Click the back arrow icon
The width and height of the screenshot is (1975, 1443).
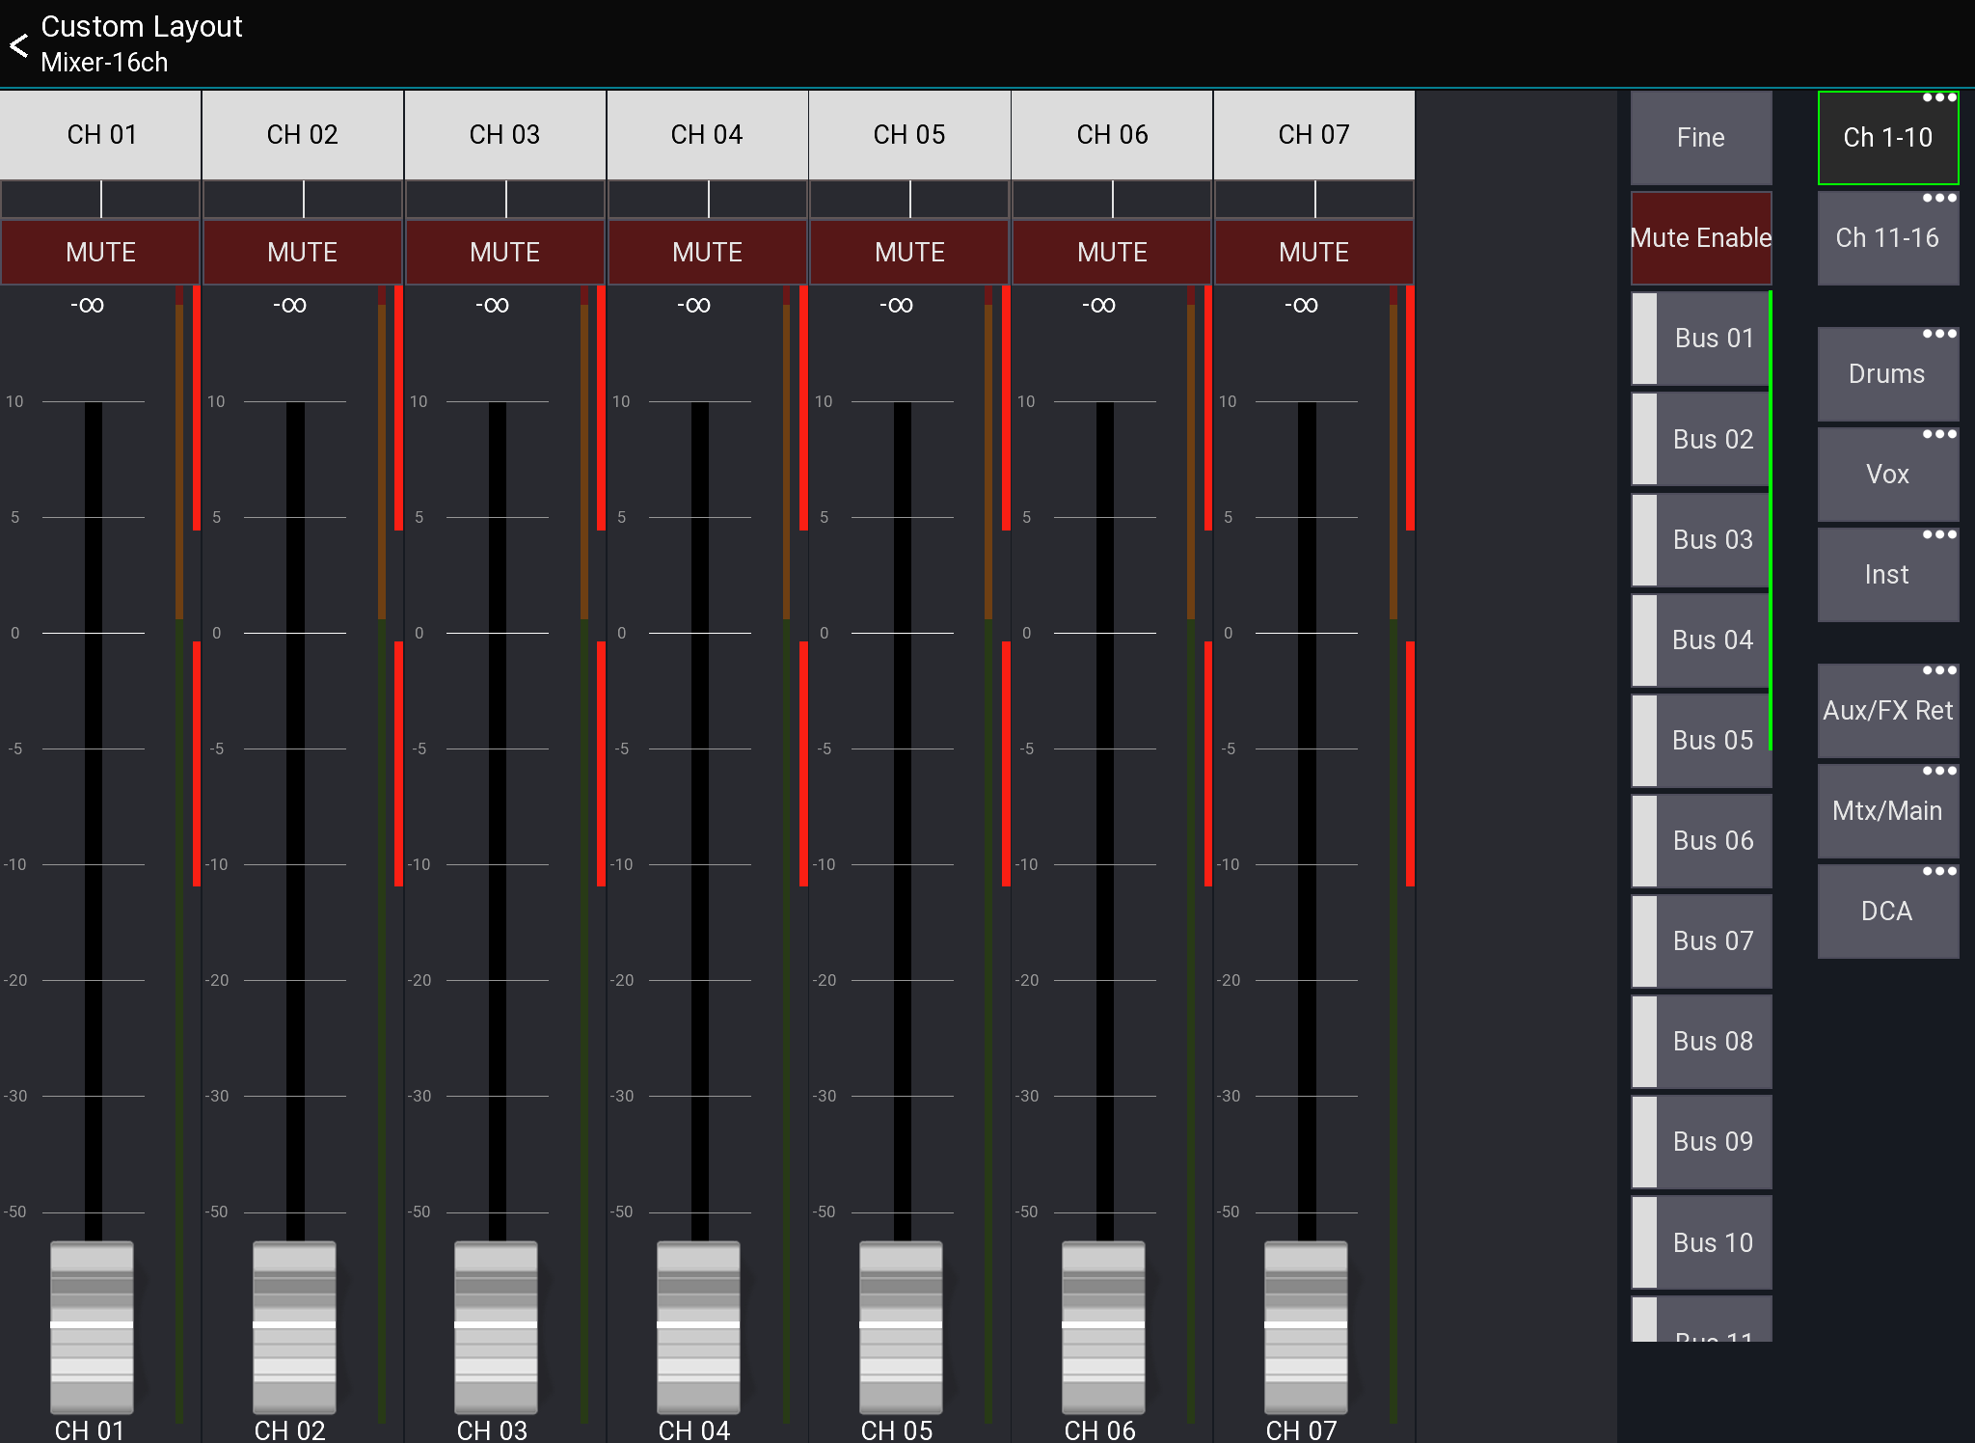(x=19, y=44)
